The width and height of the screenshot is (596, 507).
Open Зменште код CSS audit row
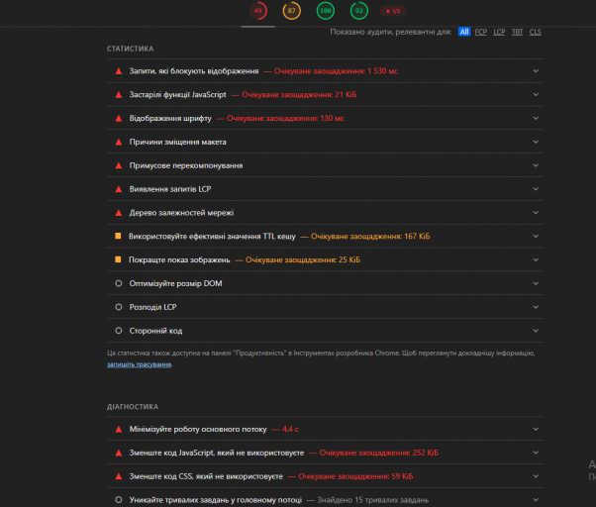coord(326,476)
